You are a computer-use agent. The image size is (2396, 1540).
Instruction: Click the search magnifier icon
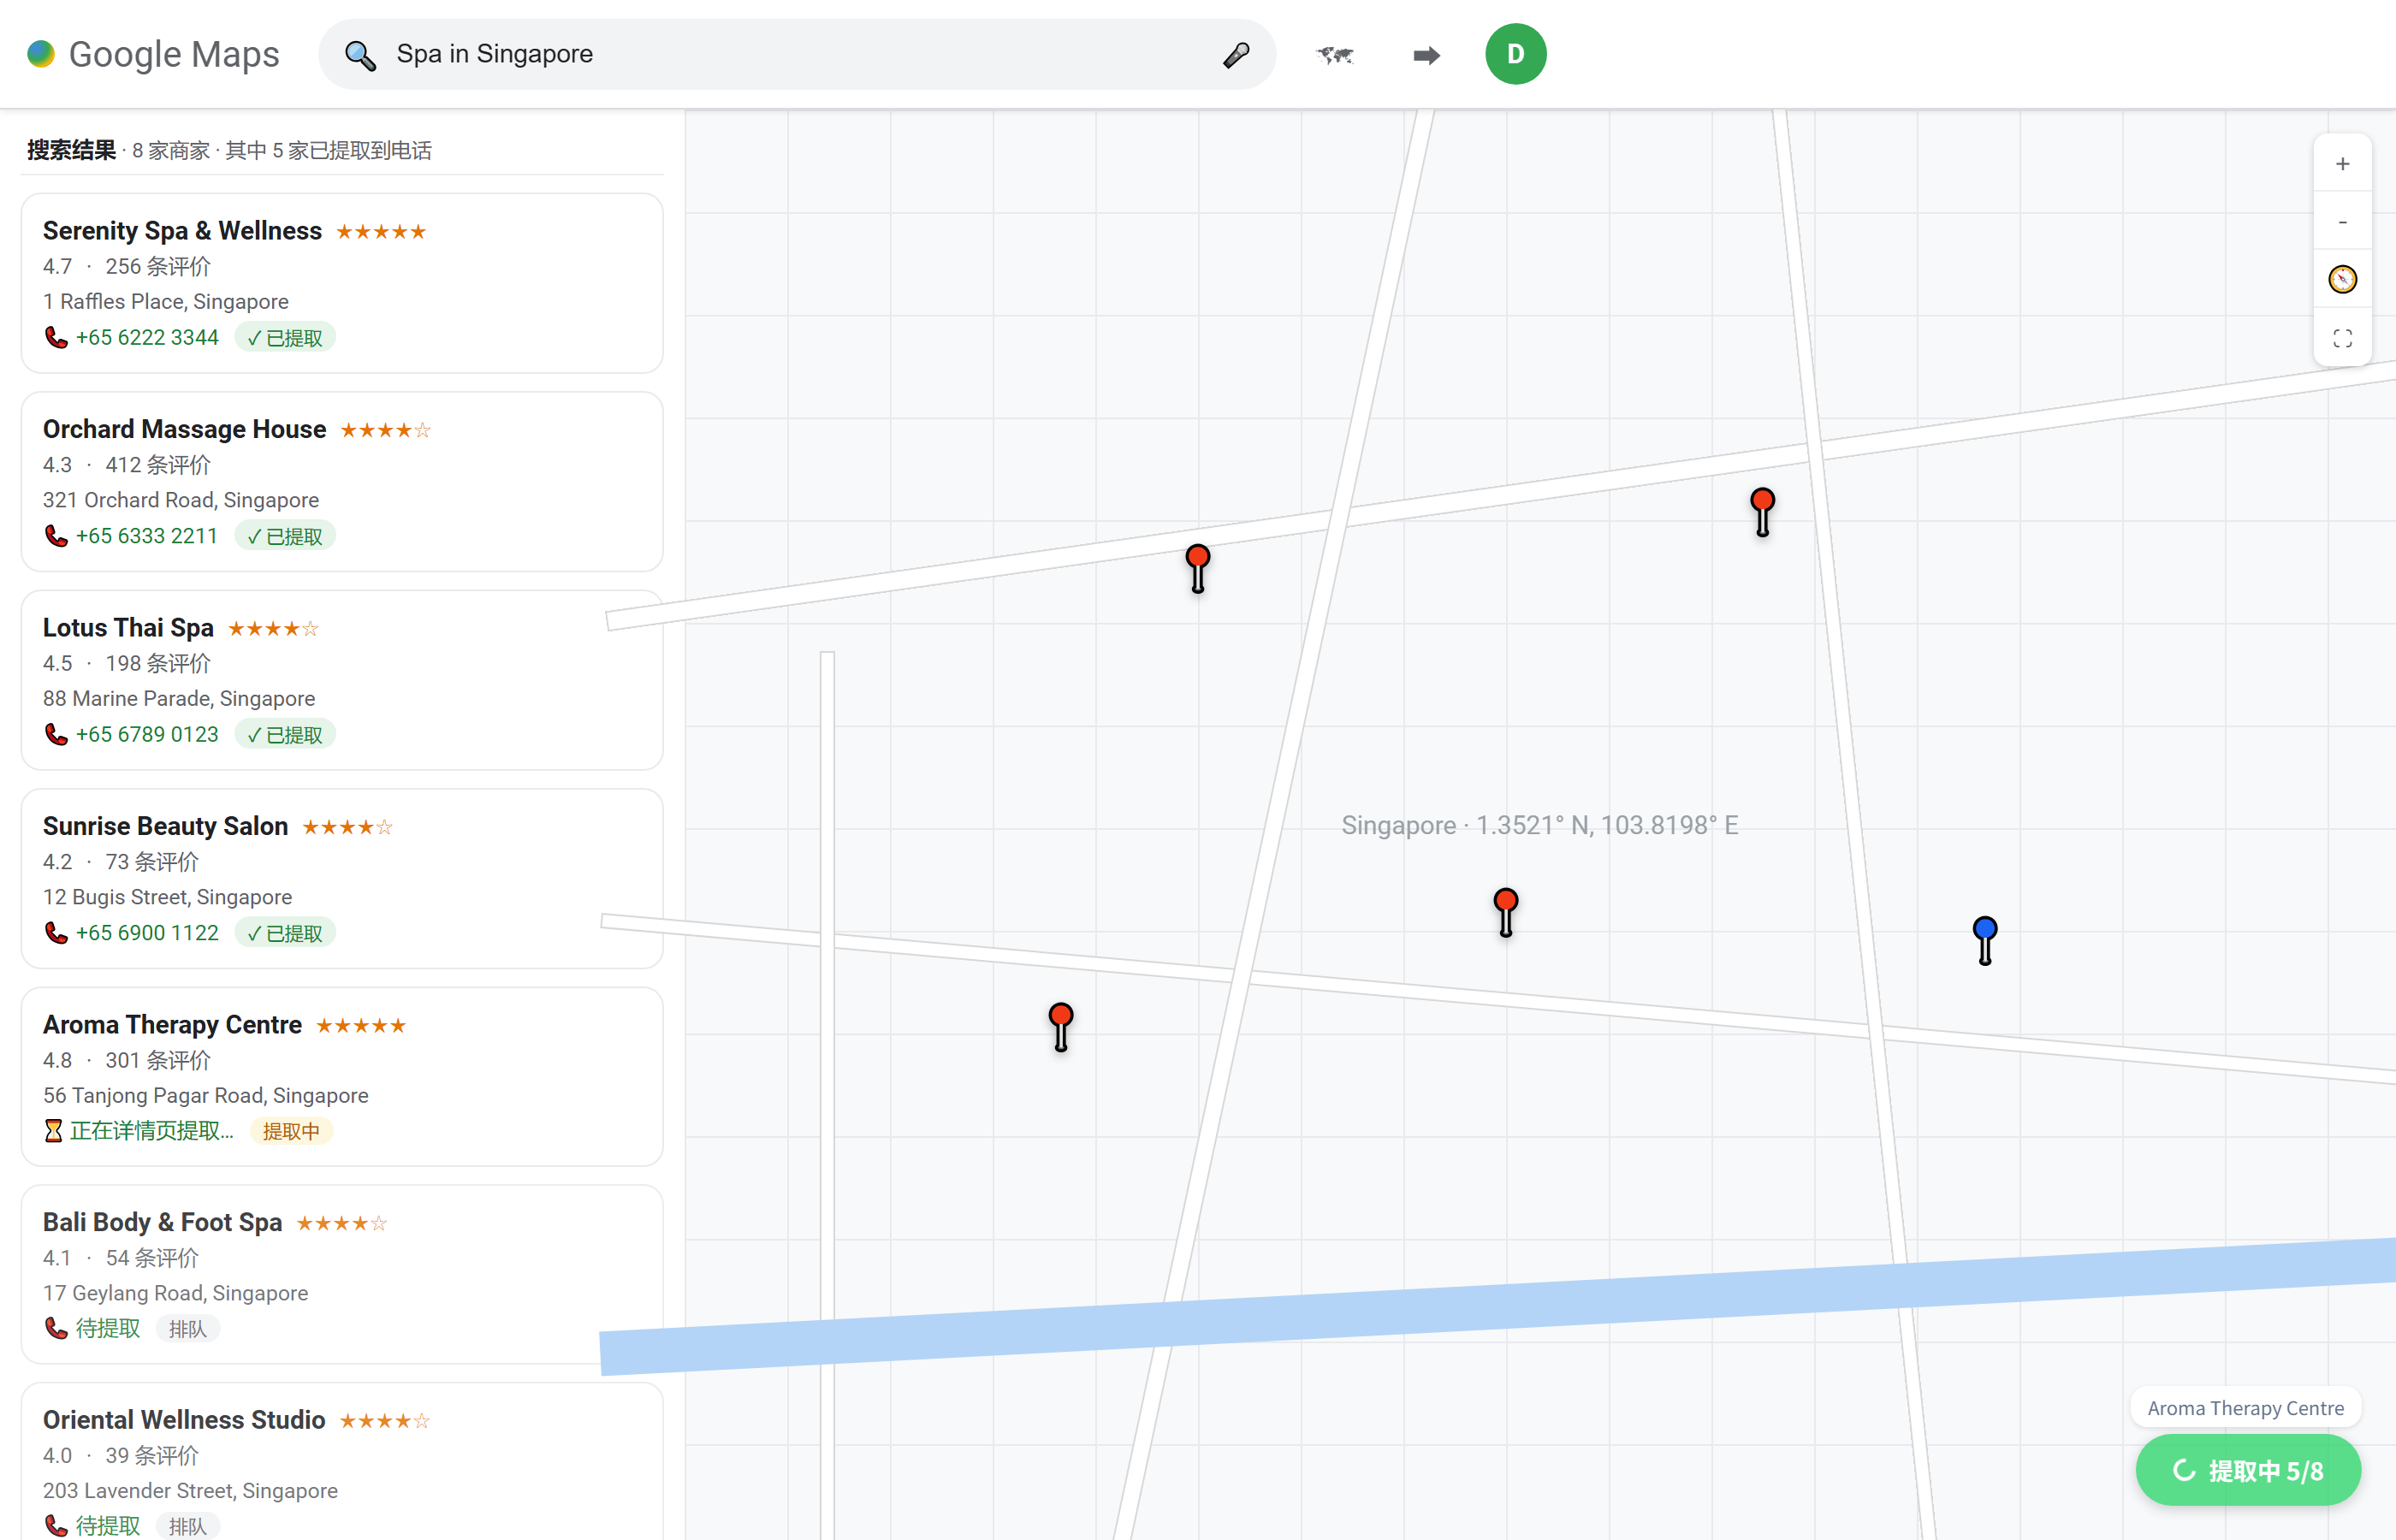(x=360, y=54)
